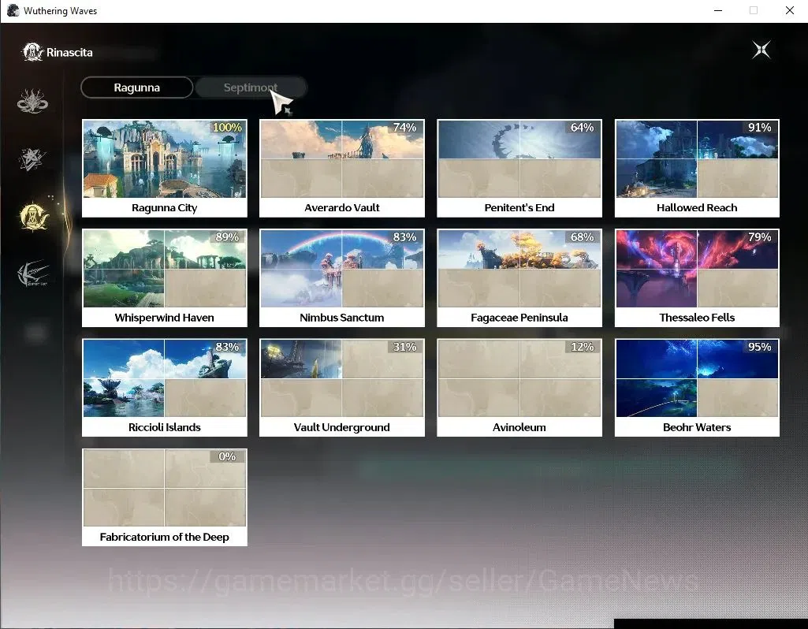Open the Beohr Waters card
Image resolution: width=808 pixels, height=629 pixels.
point(697,387)
